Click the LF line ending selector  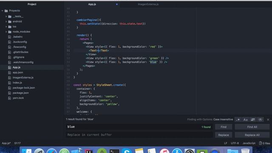(x=226, y=143)
